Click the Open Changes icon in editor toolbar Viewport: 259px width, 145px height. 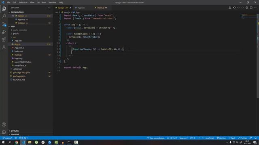[x=230, y=8]
